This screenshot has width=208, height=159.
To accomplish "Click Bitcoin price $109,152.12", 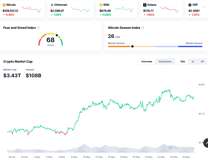I will 10,11.
